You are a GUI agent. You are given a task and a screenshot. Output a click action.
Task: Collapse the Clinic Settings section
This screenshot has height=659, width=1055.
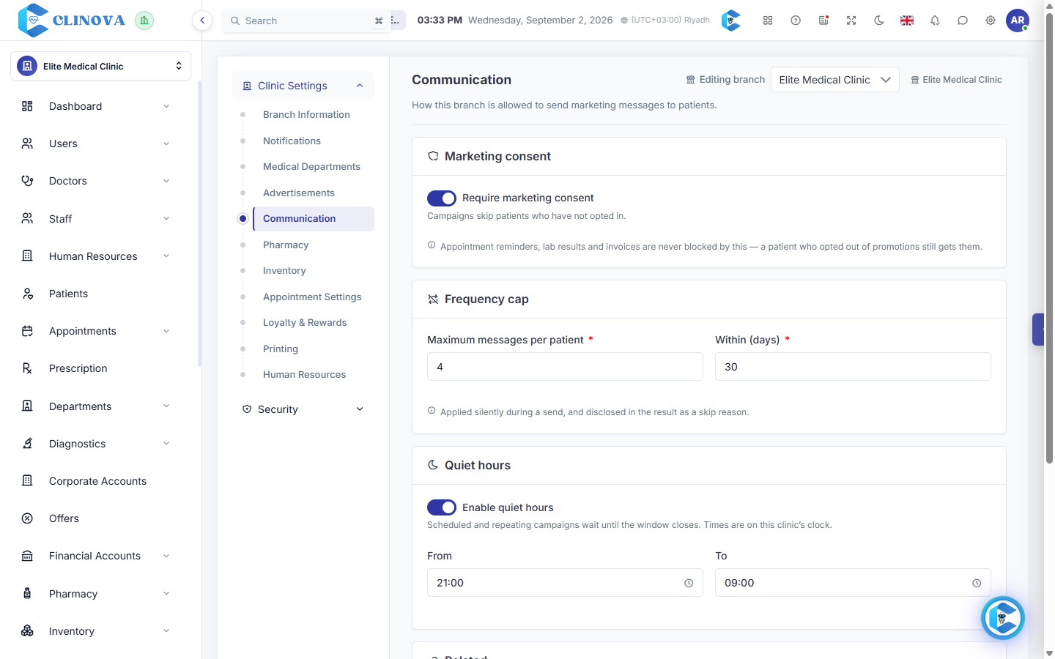[303, 86]
